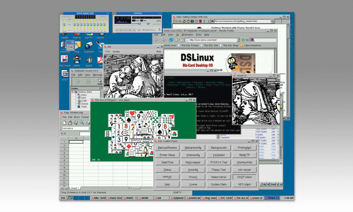
Task: Click the XMMS stop button
Action: pyautogui.click(x=130, y=30)
